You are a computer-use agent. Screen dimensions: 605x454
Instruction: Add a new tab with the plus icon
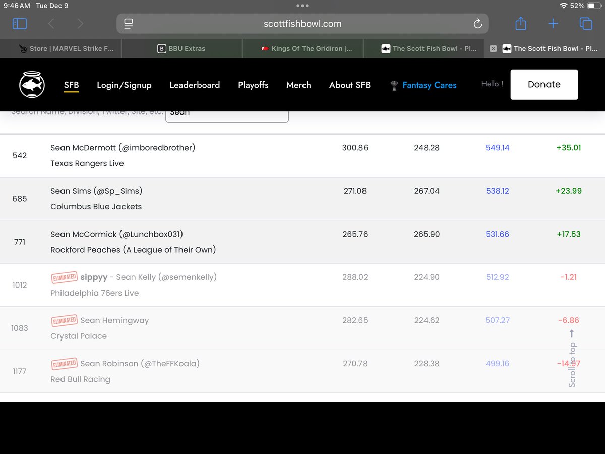[553, 24]
